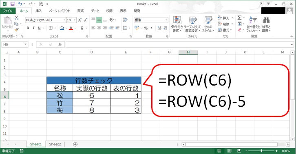Apply red font color to text
Screen dimensions: 296x154
(x=71, y=28)
